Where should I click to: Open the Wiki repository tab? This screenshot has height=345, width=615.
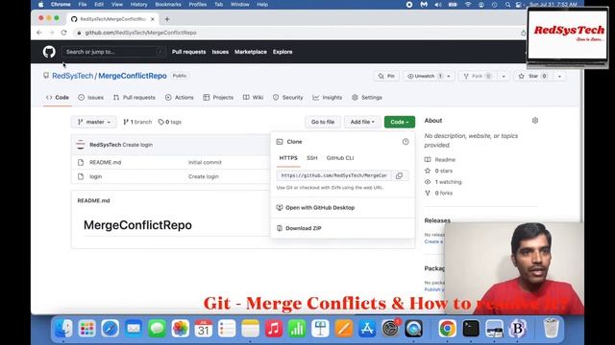coord(253,98)
